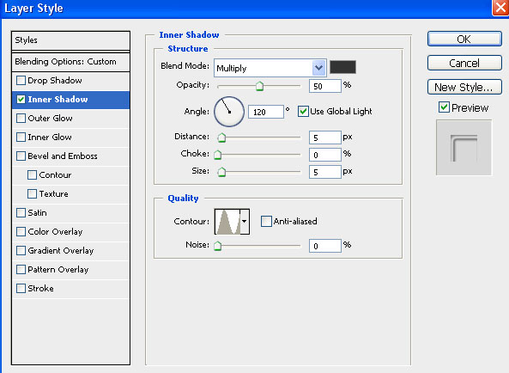
Task: Click the Size value field
Action: tap(325, 172)
